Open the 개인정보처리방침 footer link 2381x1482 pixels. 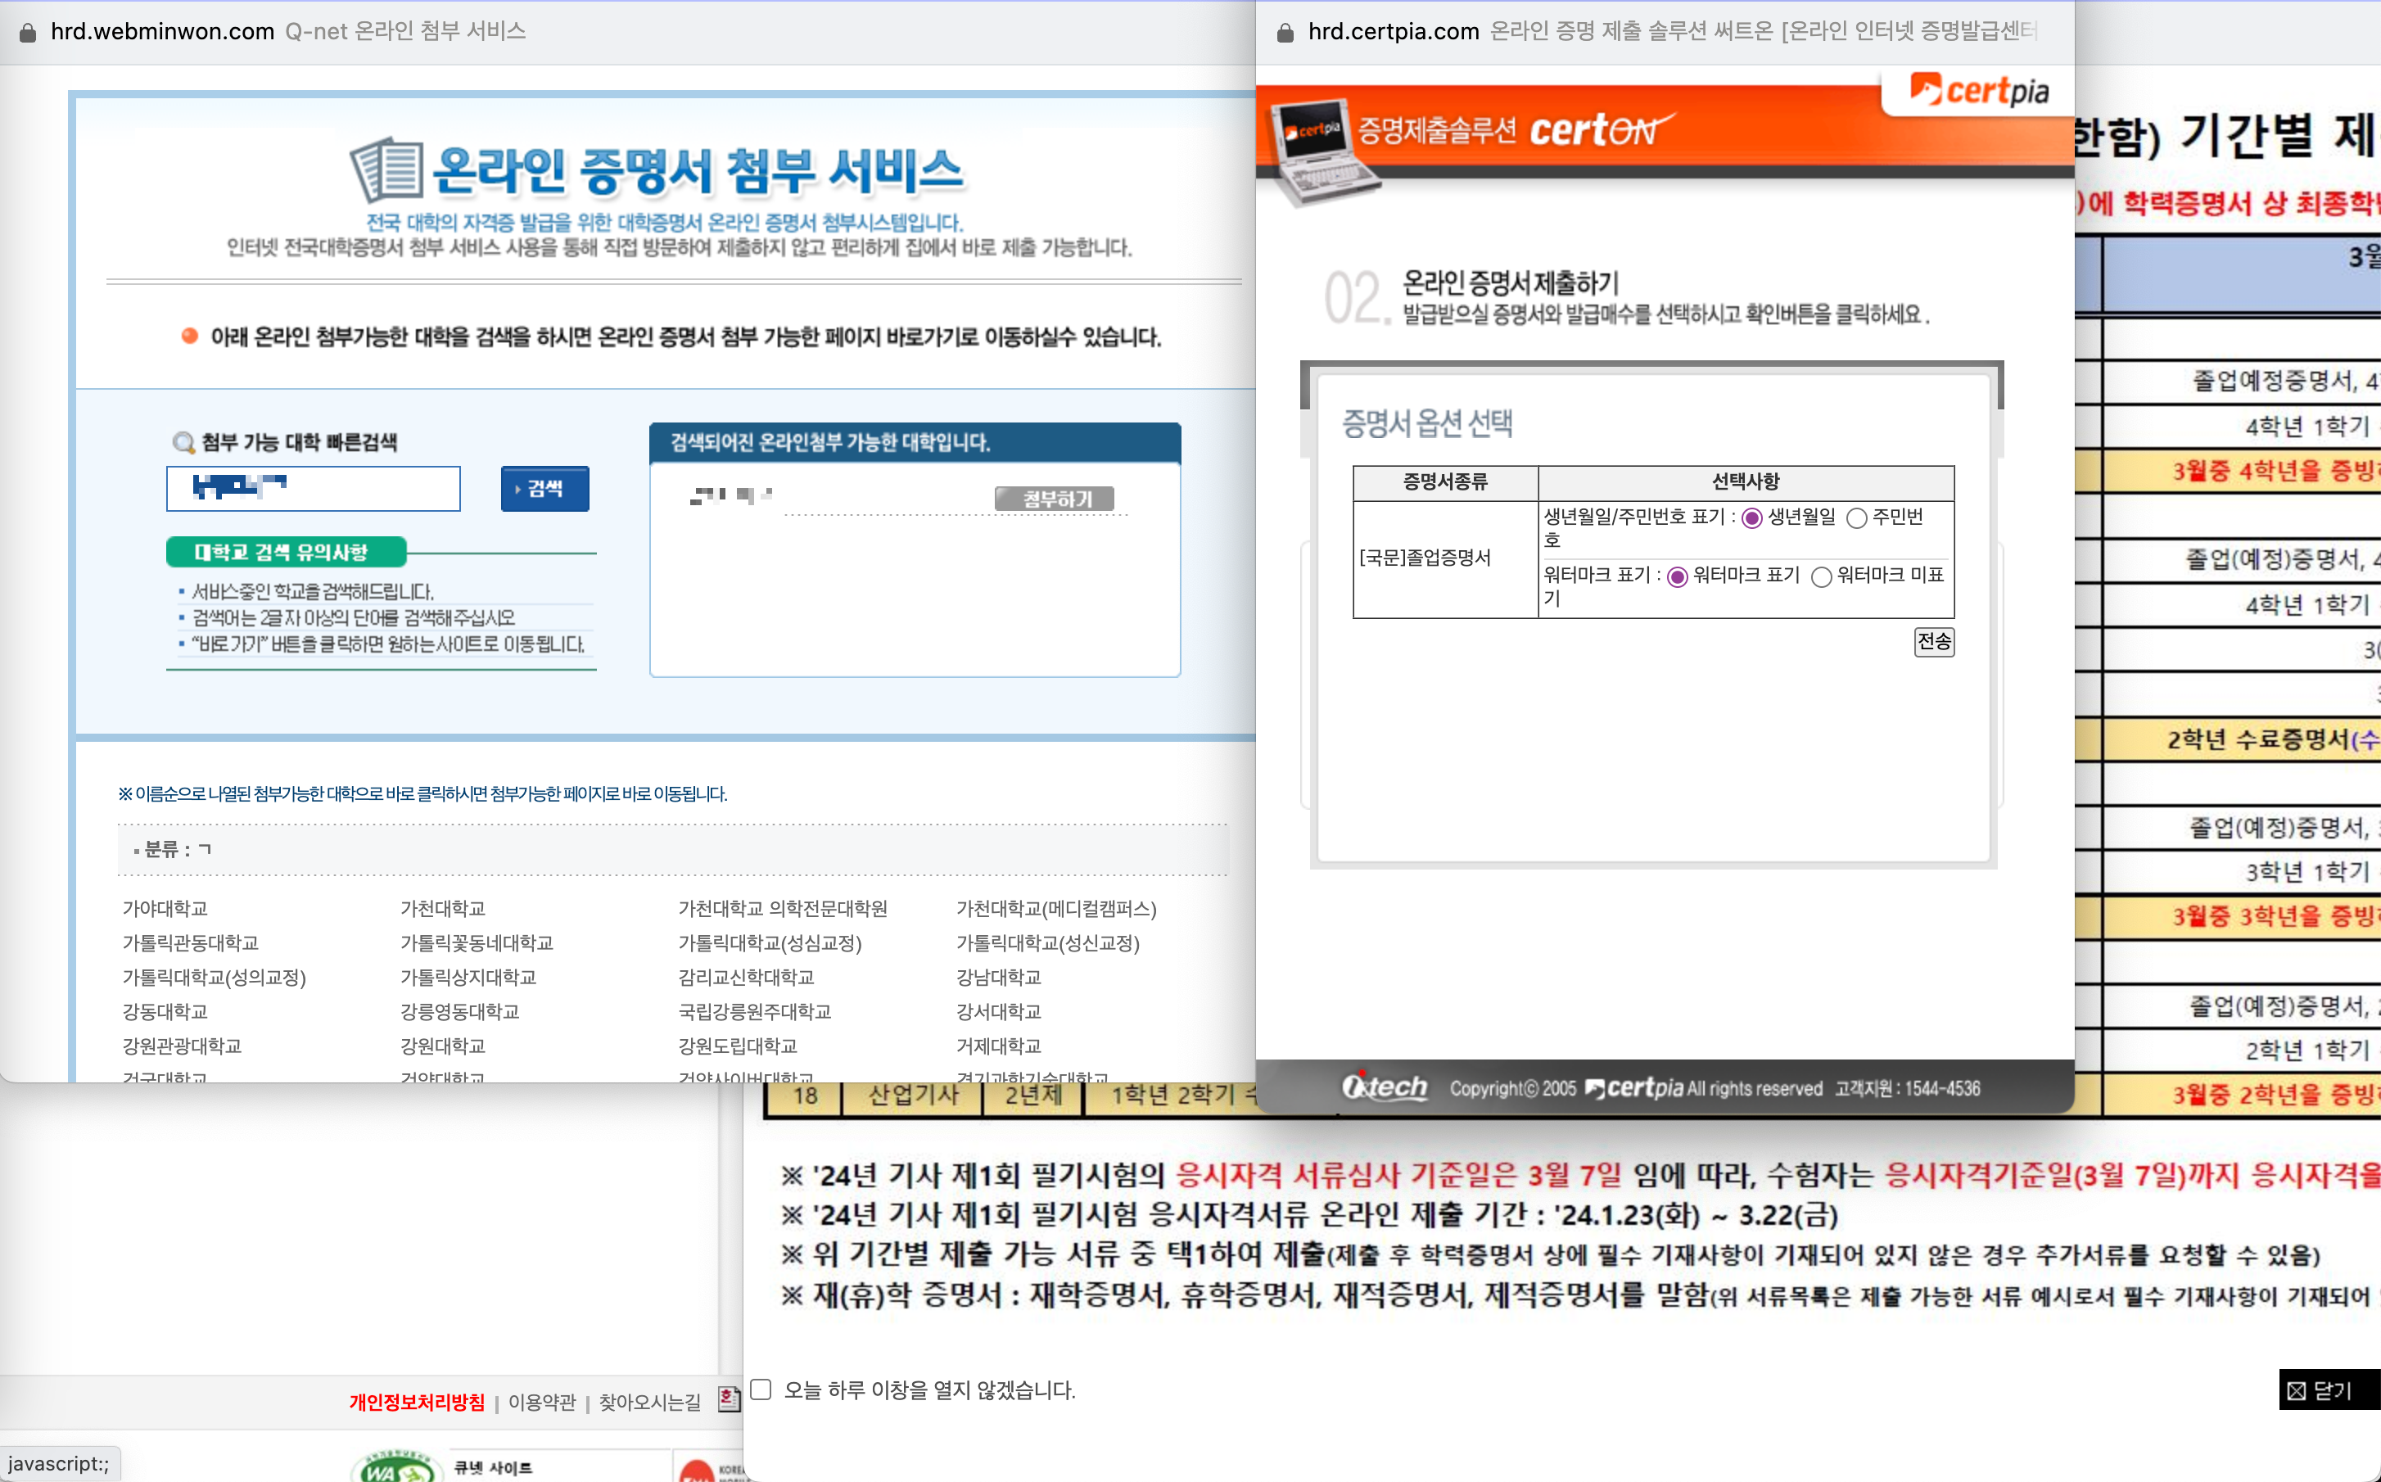point(417,1402)
